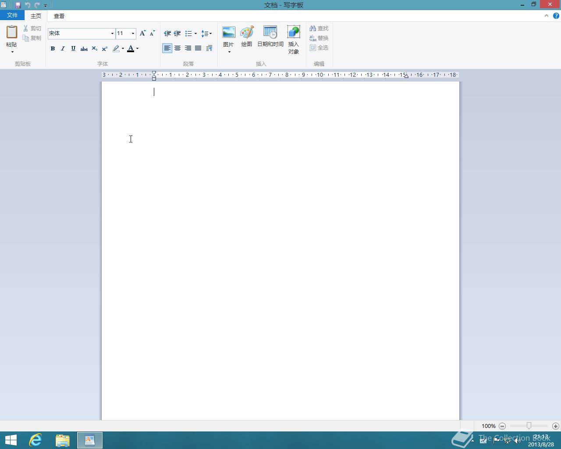
Task: Apply text highlight color
Action: tap(116, 49)
